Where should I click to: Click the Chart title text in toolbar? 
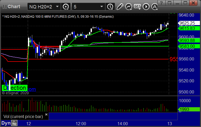[x=14, y=7]
